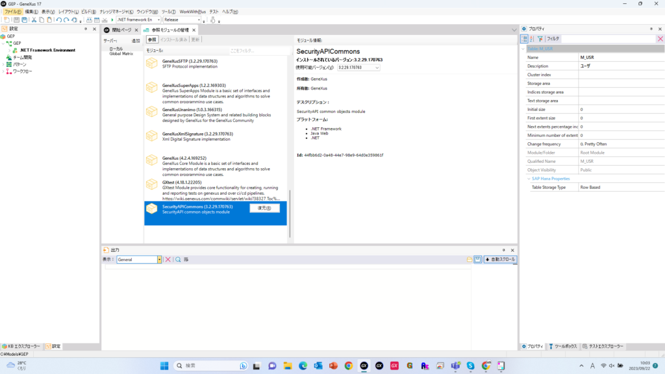Click the 復元 button for SecurityAPICommons
This screenshot has width=665, height=374.
[264, 208]
